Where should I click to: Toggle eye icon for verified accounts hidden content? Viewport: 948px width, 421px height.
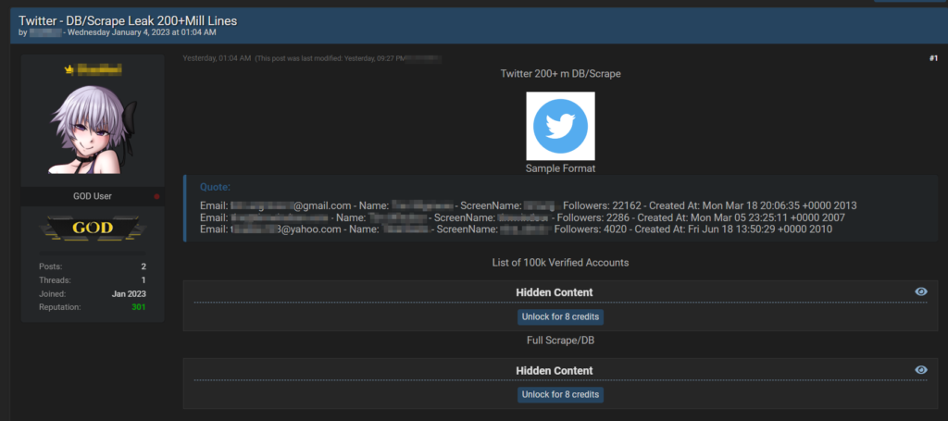pyautogui.click(x=920, y=291)
